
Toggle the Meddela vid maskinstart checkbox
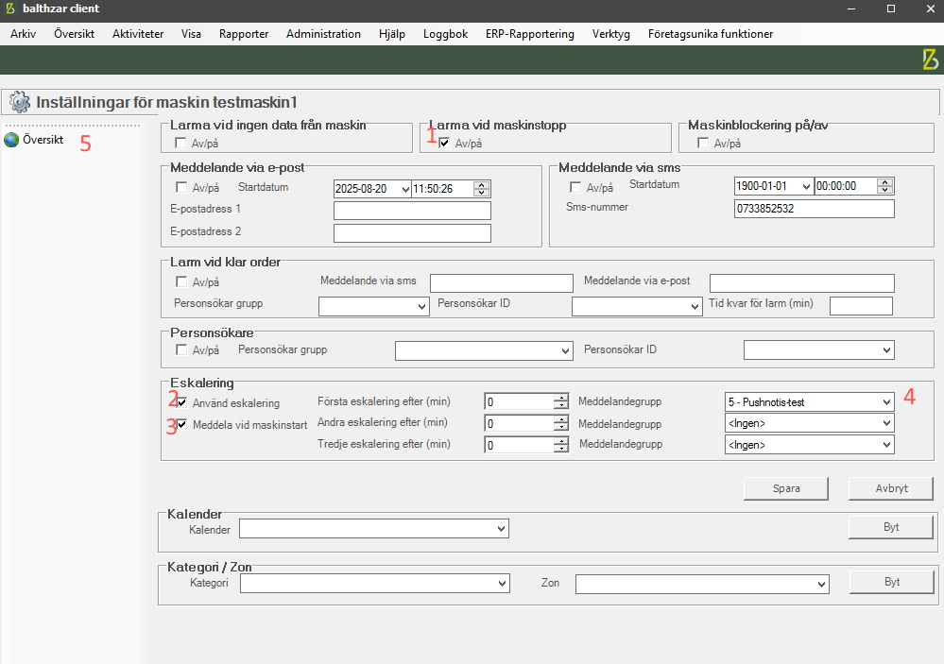pos(182,425)
